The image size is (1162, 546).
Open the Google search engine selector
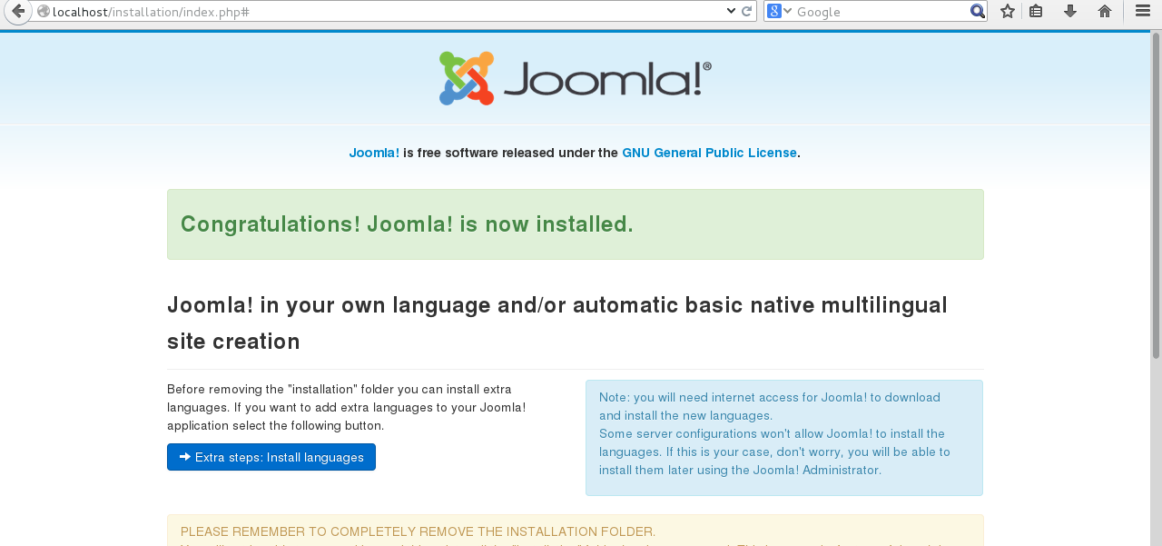(x=779, y=11)
